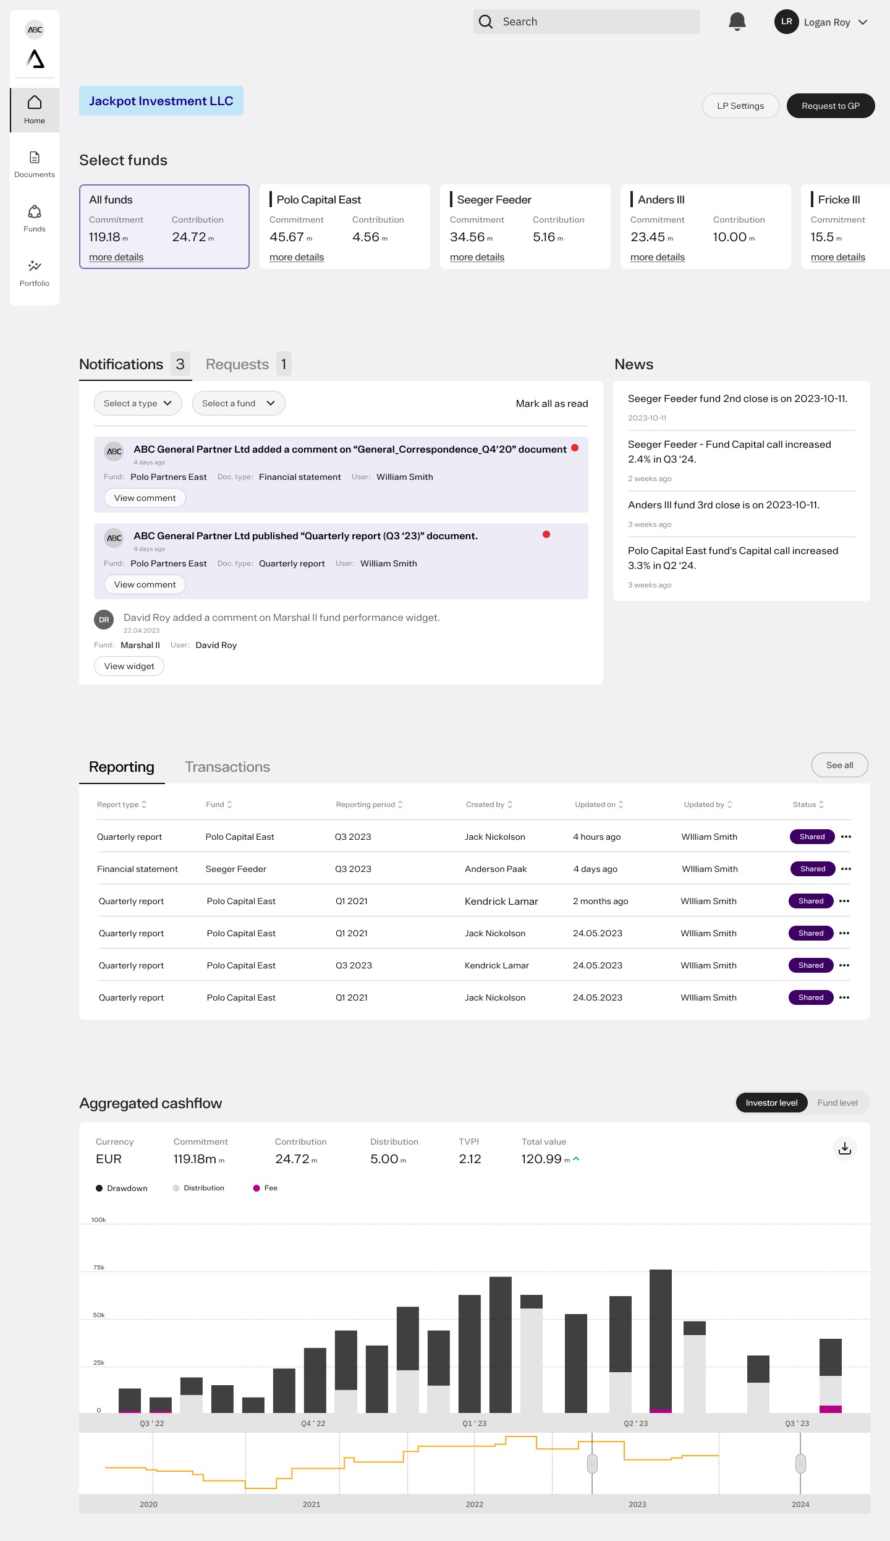Click the Jackpot Investment LLC label
Screen dimensions: 890x1541
[x=161, y=101]
